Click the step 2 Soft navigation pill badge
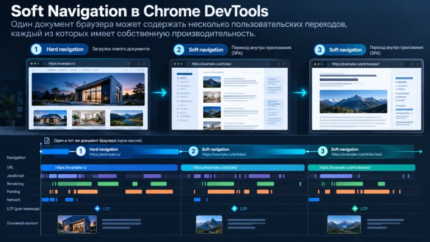This screenshot has height=242, width=430. [200, 50]
